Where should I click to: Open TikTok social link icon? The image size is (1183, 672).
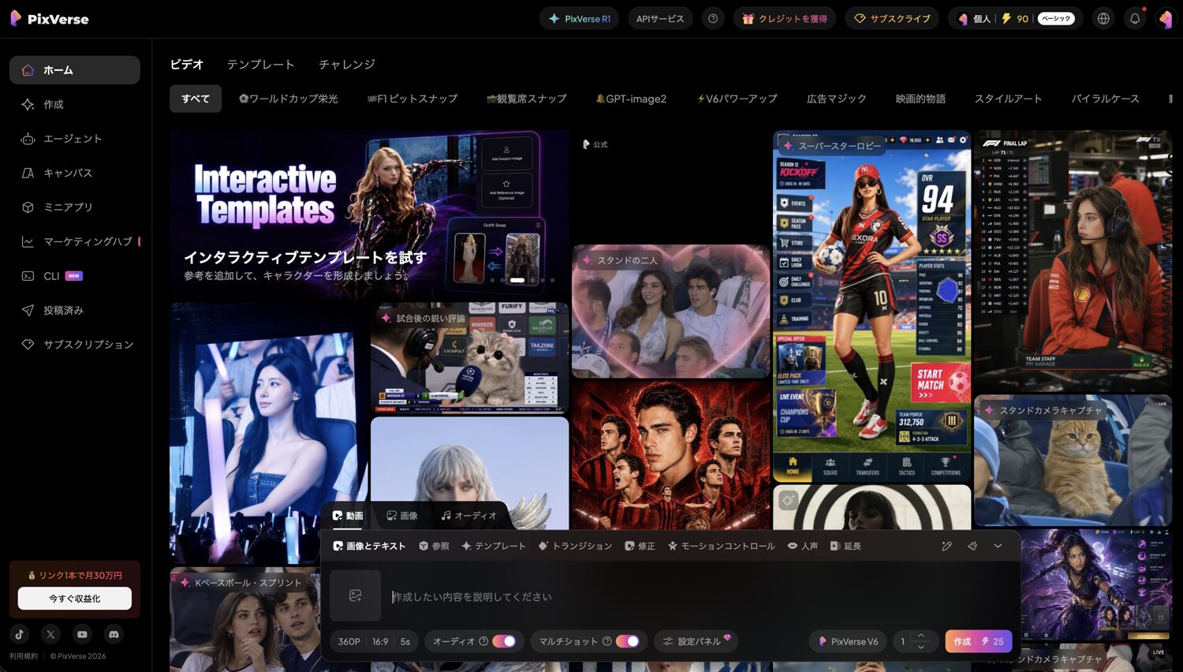[20, 634]
